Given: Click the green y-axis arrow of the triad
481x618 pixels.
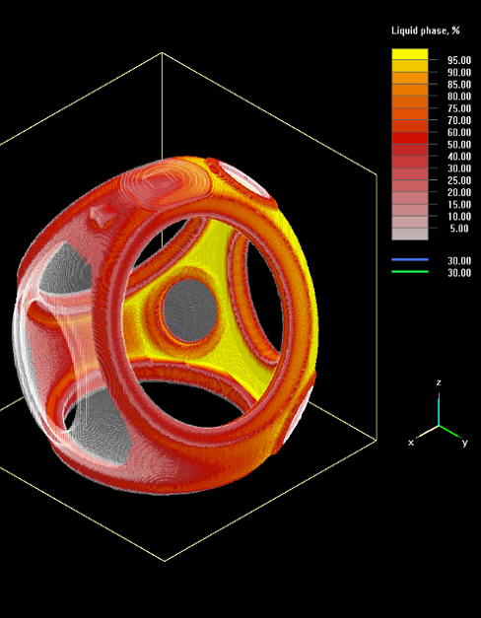Looking at the screenshot, I should point(449,431).
